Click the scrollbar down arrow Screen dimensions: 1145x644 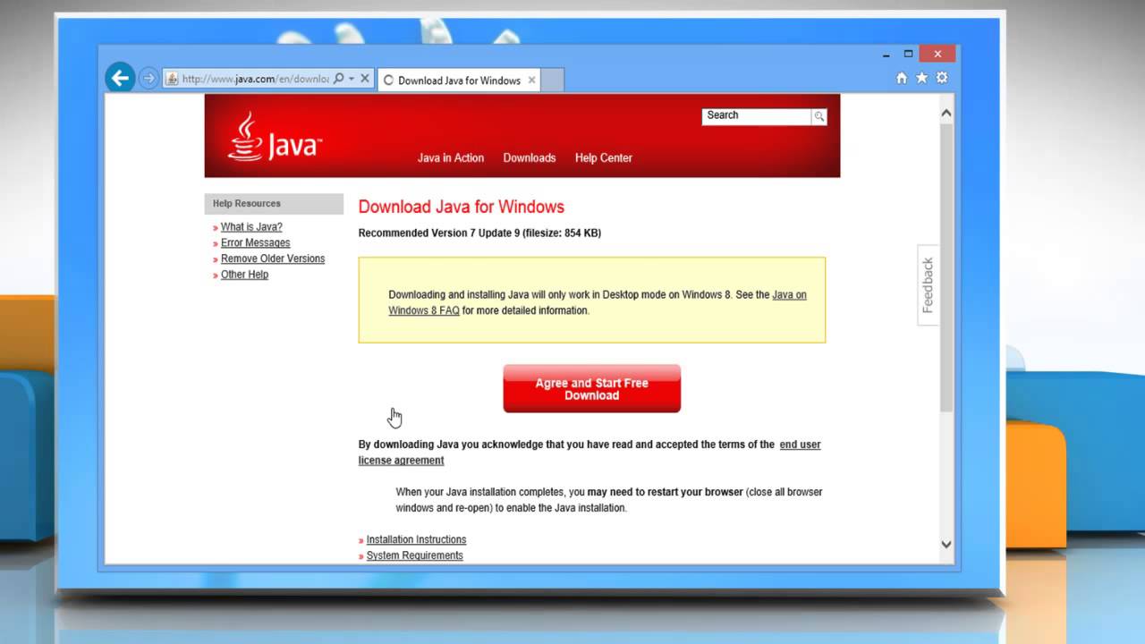click(946, 544)
